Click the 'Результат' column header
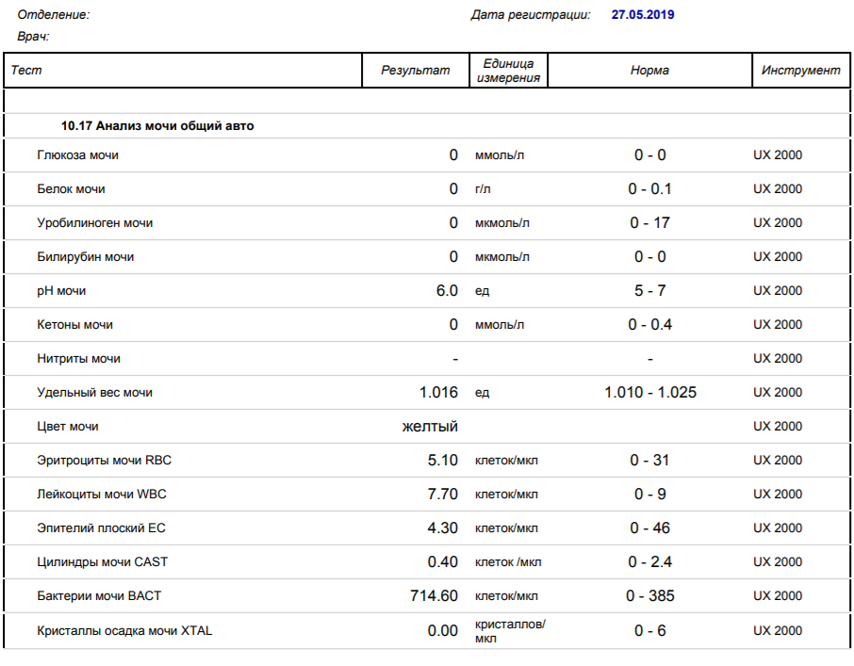 (415, 71)
